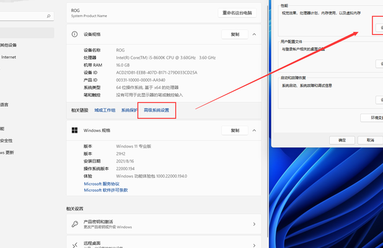Open 远程桌面 via its right chevron
The image size is (383, 248).
tap(254, 245)
